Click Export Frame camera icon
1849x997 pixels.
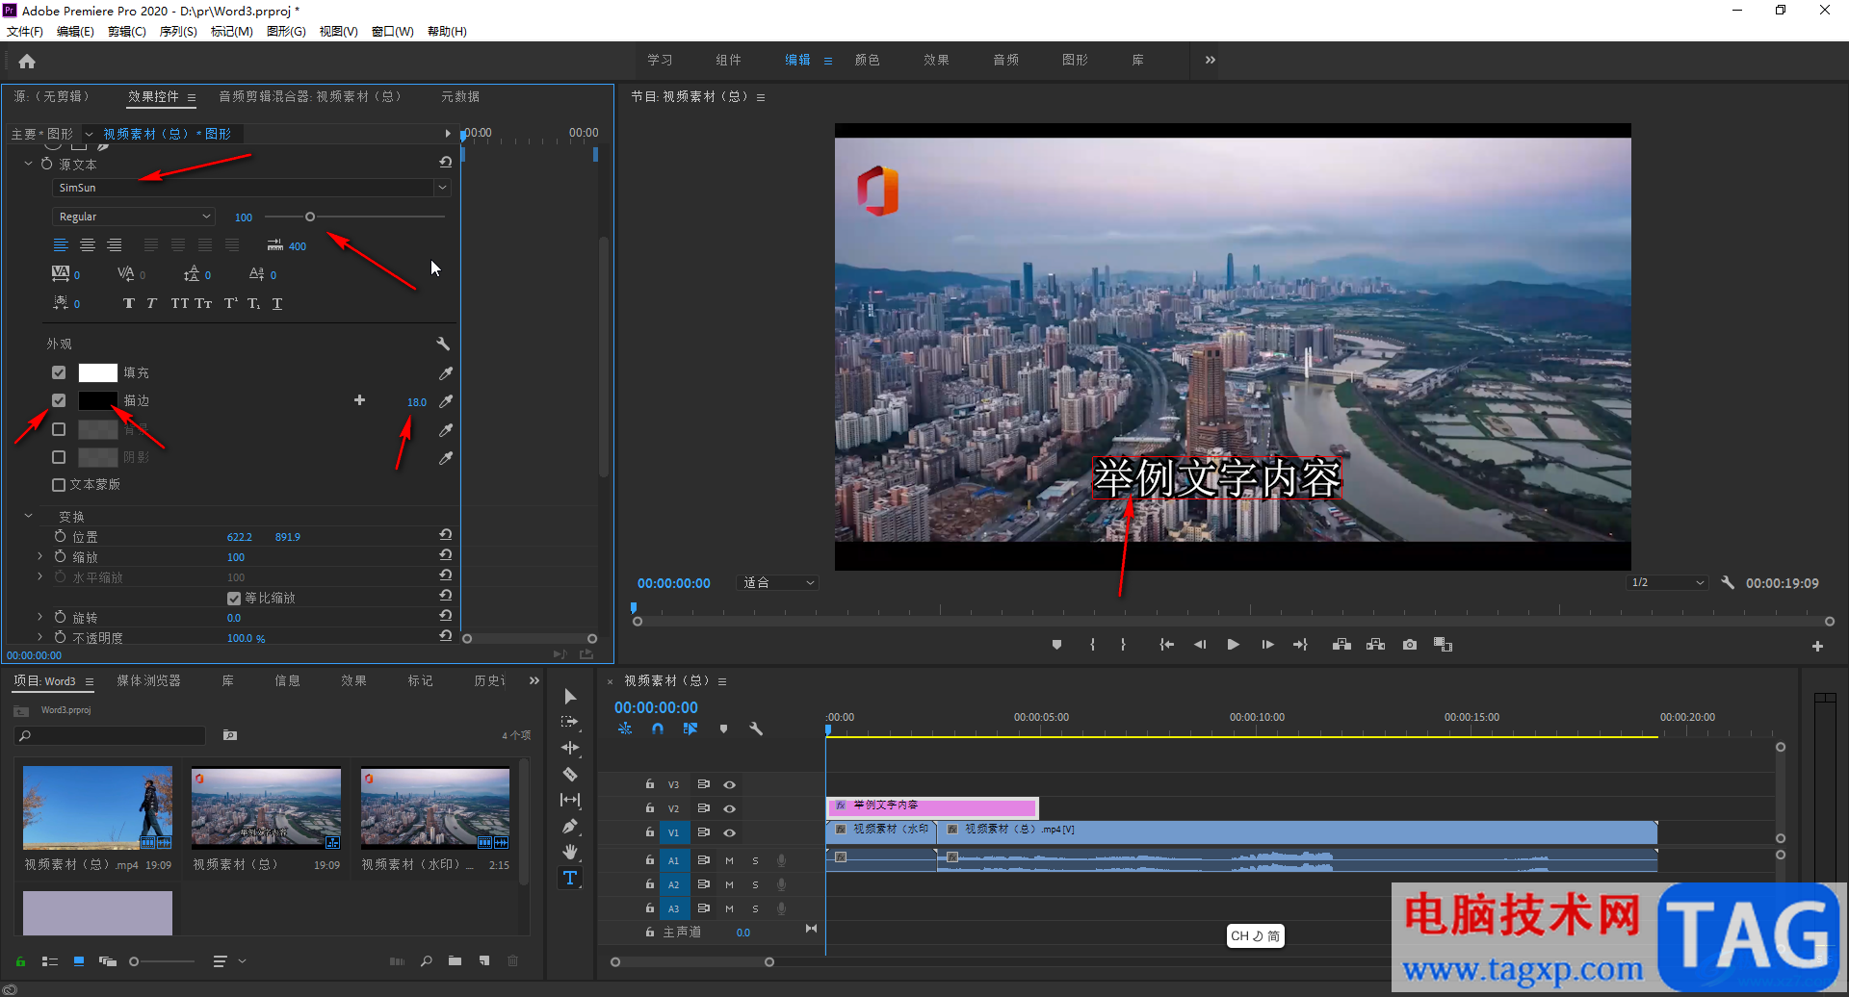1410,645
